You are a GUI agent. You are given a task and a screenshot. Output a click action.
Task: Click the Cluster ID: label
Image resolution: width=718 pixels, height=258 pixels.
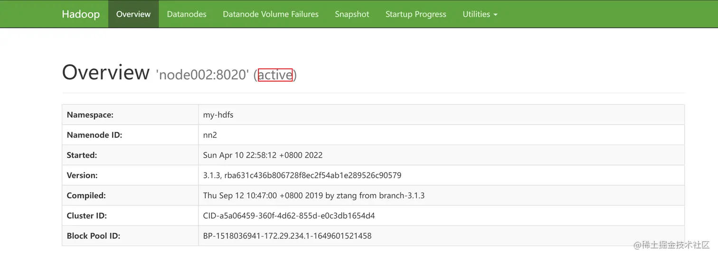pyautogui.click(x=87, y=216)
